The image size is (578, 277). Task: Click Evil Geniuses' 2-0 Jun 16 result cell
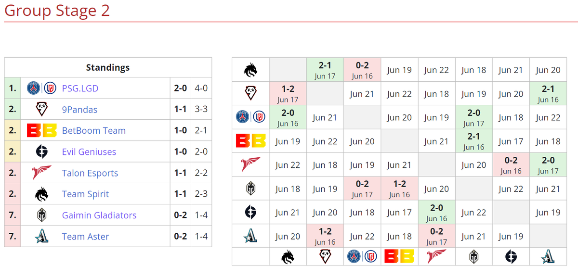(x=436, y=213)
